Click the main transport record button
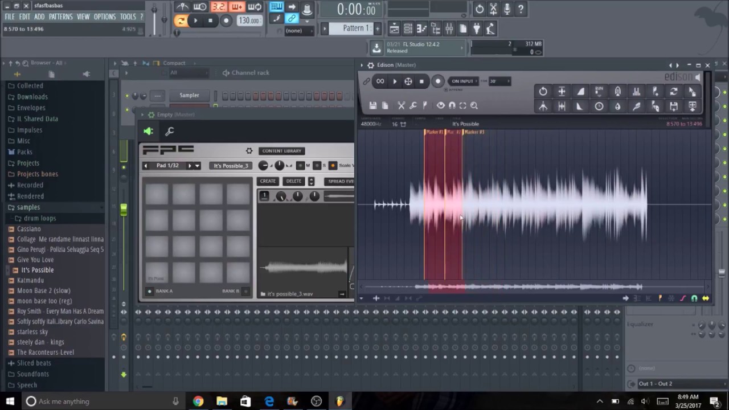This screenshot has height=410, width=729. click(x=226, y=21)
